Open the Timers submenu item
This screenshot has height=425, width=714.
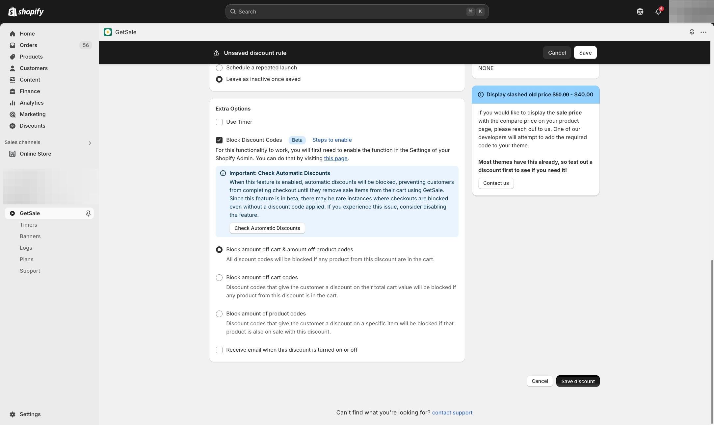pos(28,225)
